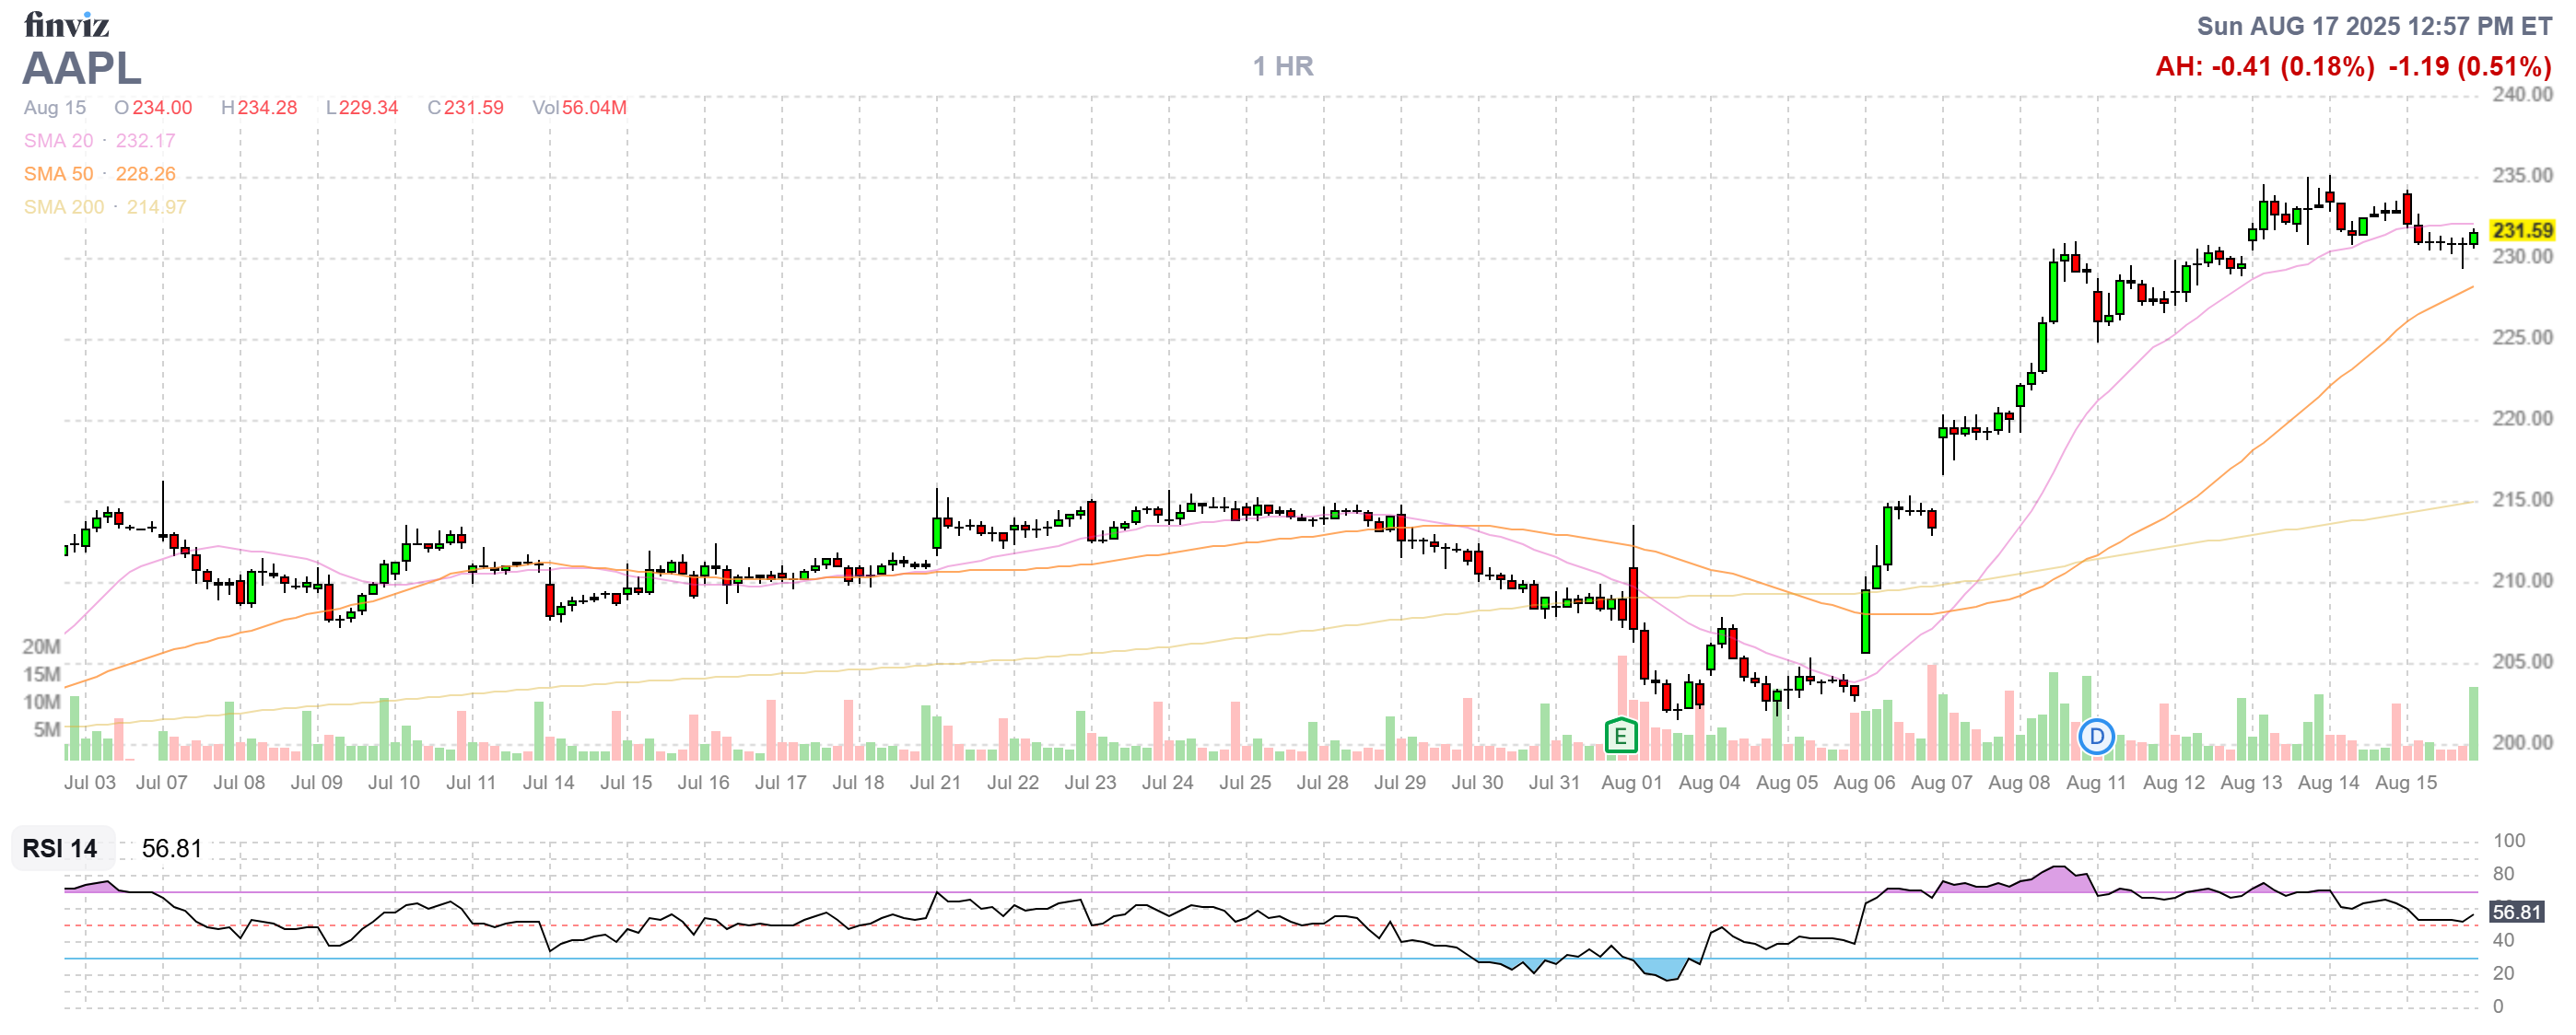Click the SMA 50 legend label
The height and width of the screenshot is (1035, 2576).
(x=58, y=174)
